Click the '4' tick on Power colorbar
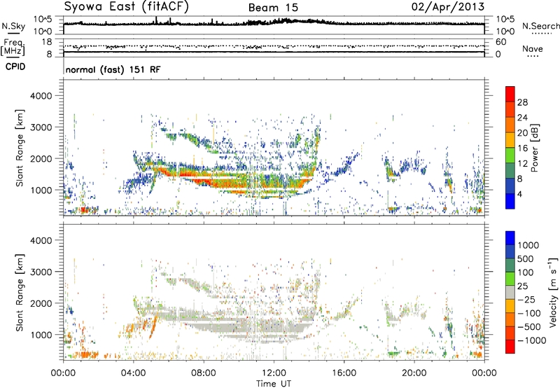The width and height of the screenshot is (560, 388). (520, 194)
